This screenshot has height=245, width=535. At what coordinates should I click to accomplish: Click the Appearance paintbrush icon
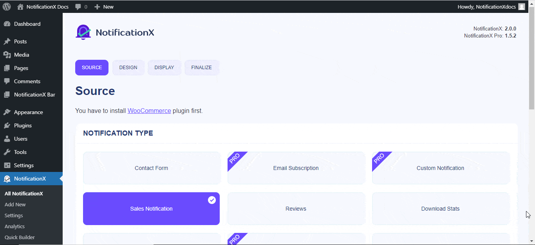(7, 112)
